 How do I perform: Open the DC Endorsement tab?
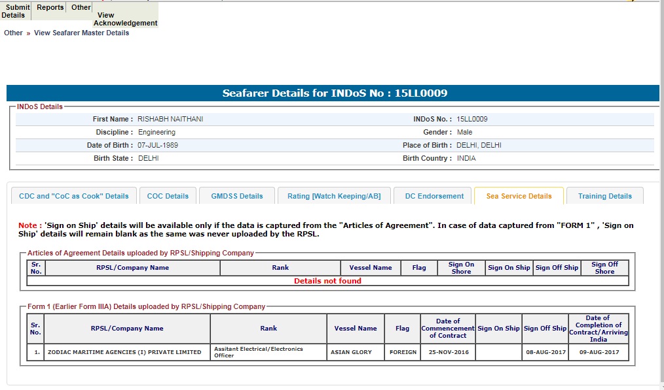434,196
